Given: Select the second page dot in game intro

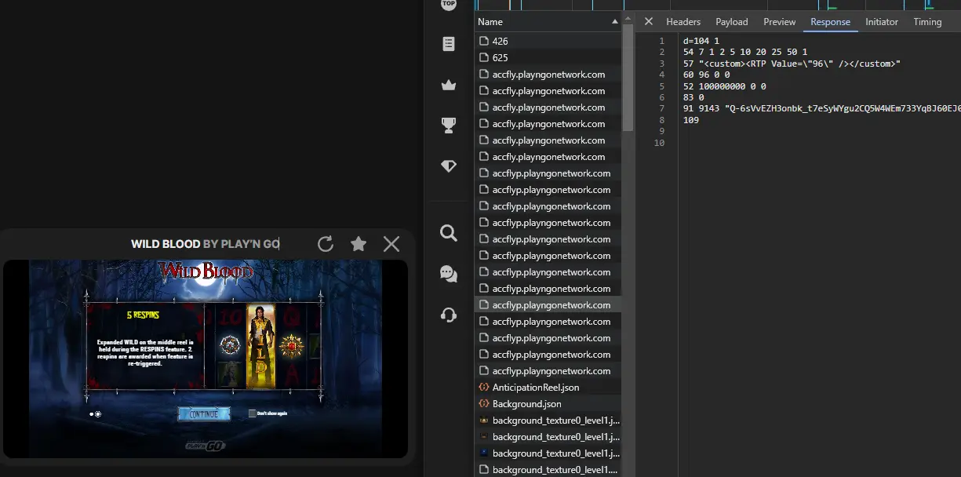Looking at the screenshot, I should [x=98, y=413].
